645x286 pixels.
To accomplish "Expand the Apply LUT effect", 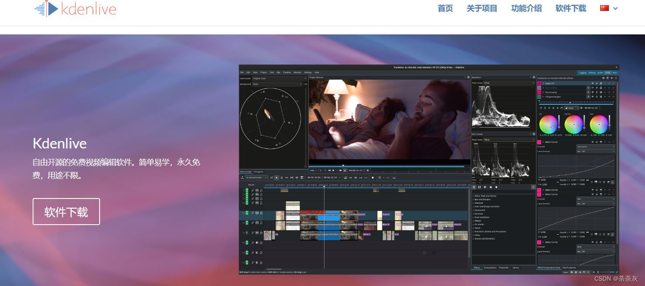I will click(x=544, y=83).
